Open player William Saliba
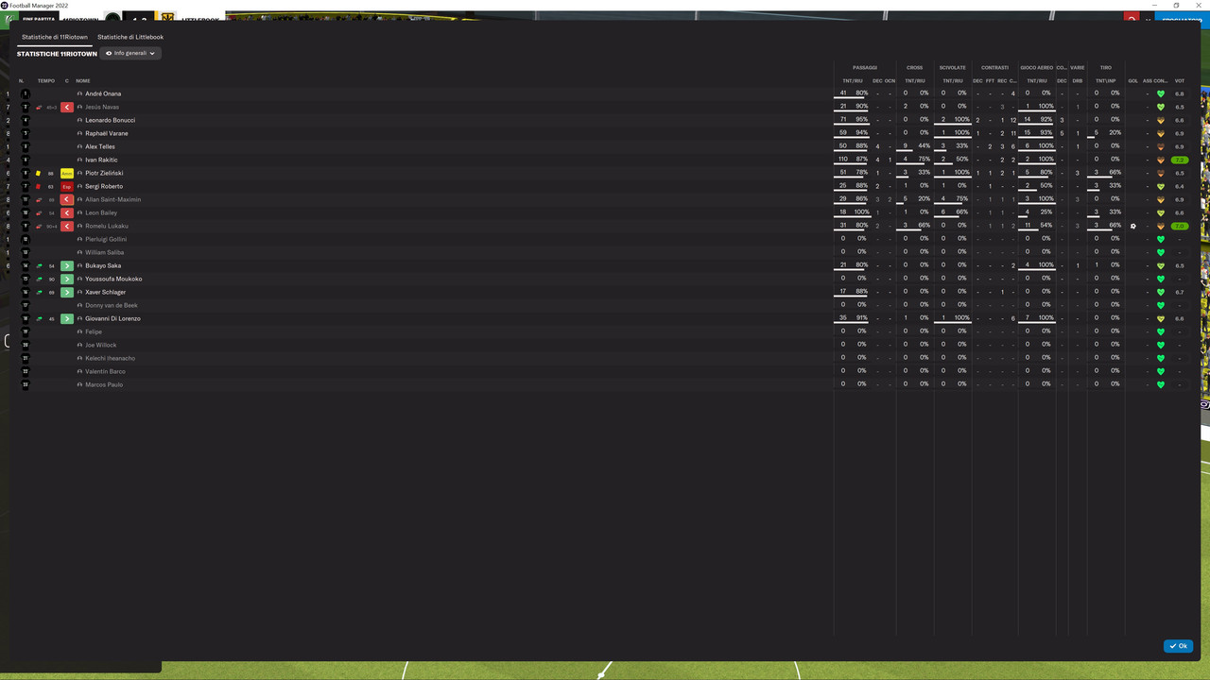 (105, 253)
